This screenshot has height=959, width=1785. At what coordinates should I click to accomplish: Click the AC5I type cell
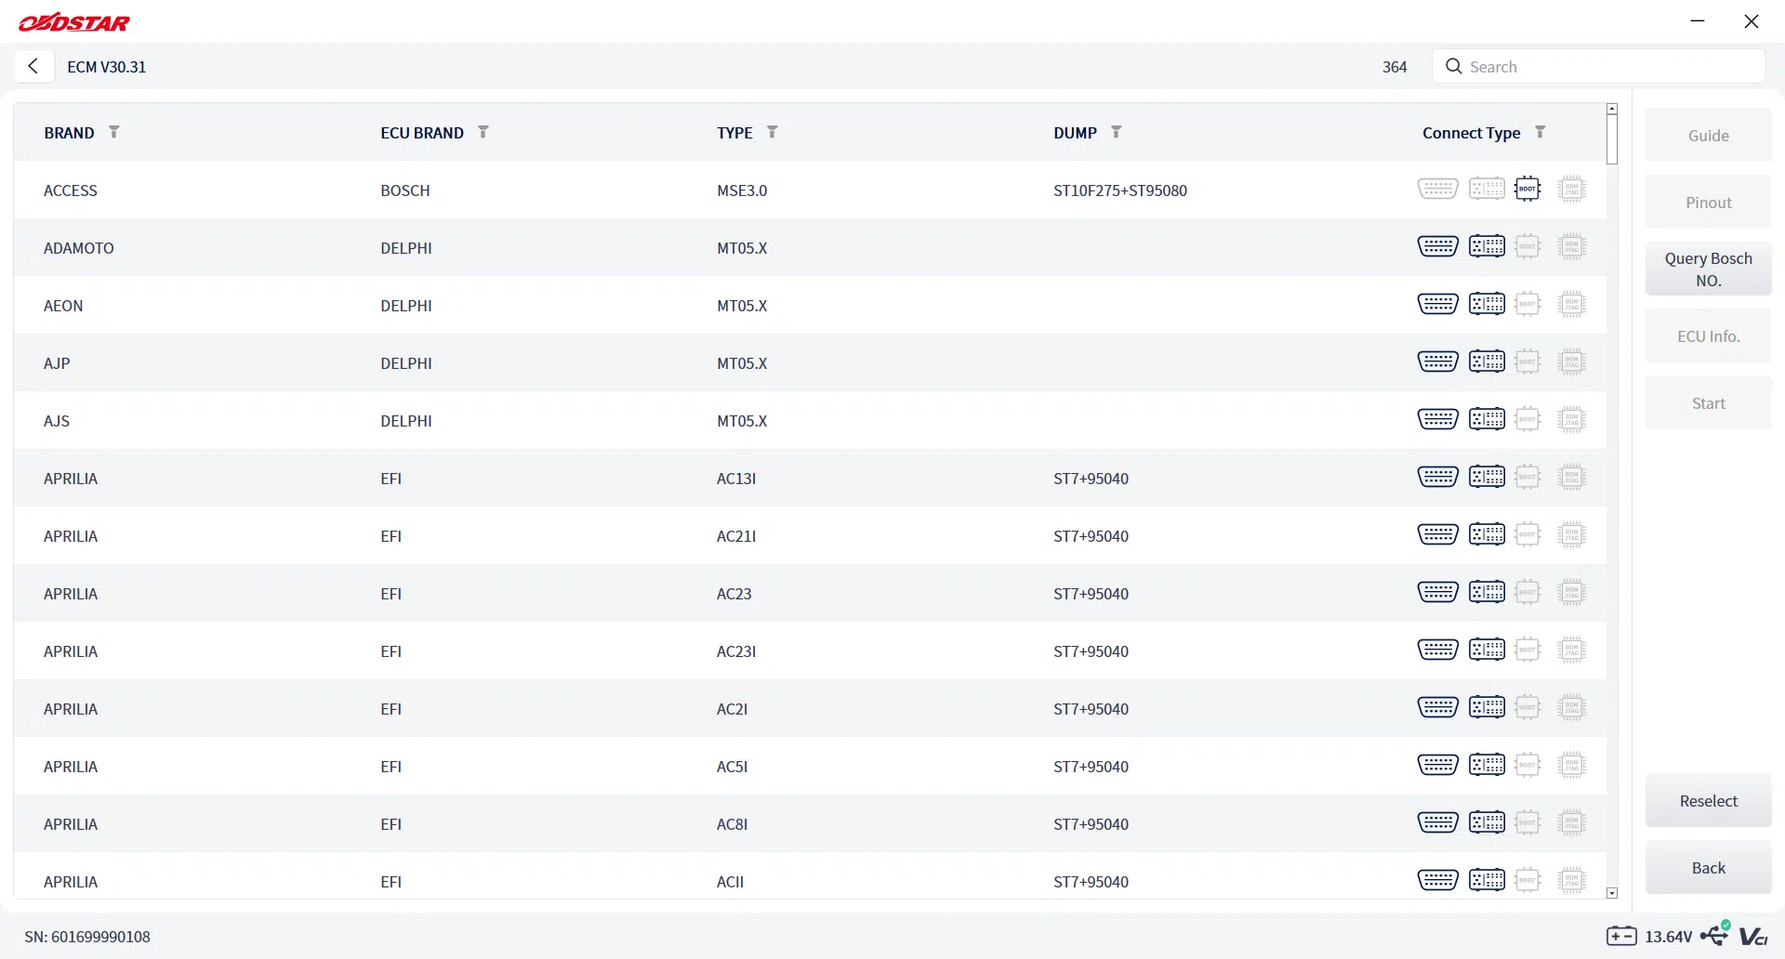click(x=733, y=767)
